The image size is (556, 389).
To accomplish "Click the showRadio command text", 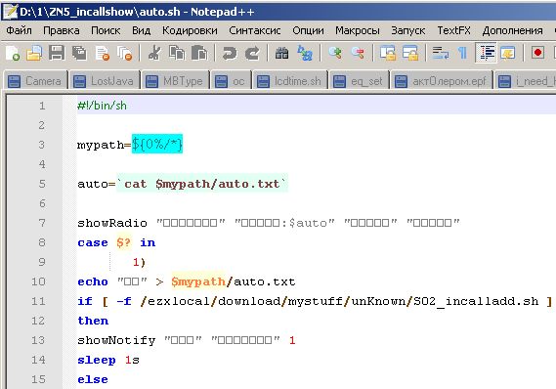I will (x=112, y=223).
